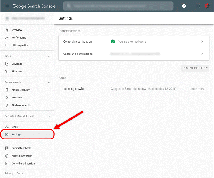214x178 pixels.
Task: Open the Ownership verification row
Action: 134,42
